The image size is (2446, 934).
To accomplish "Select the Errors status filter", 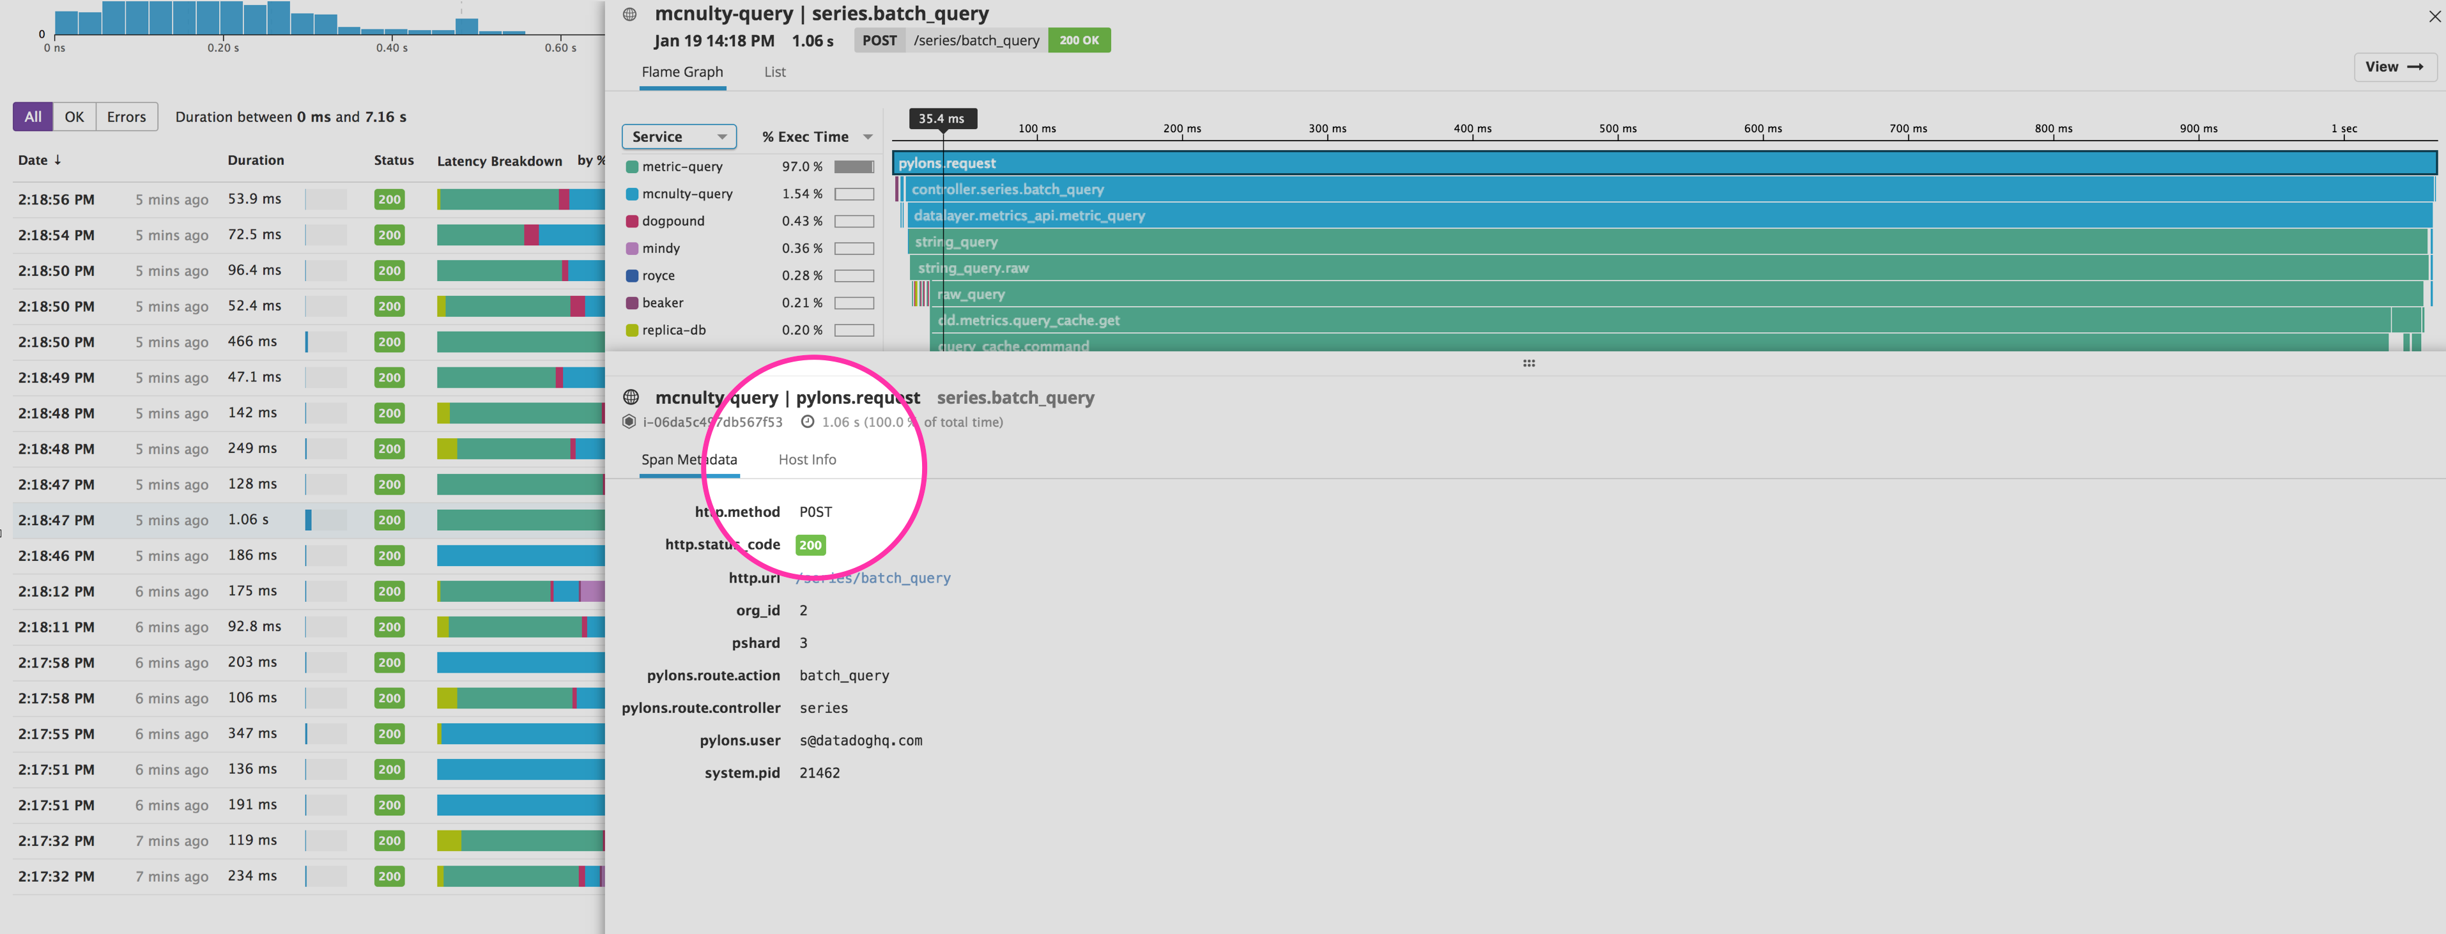I will [127, 116].
